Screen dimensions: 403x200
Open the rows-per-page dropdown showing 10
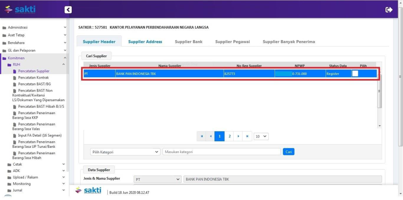[x=261, y=136]
